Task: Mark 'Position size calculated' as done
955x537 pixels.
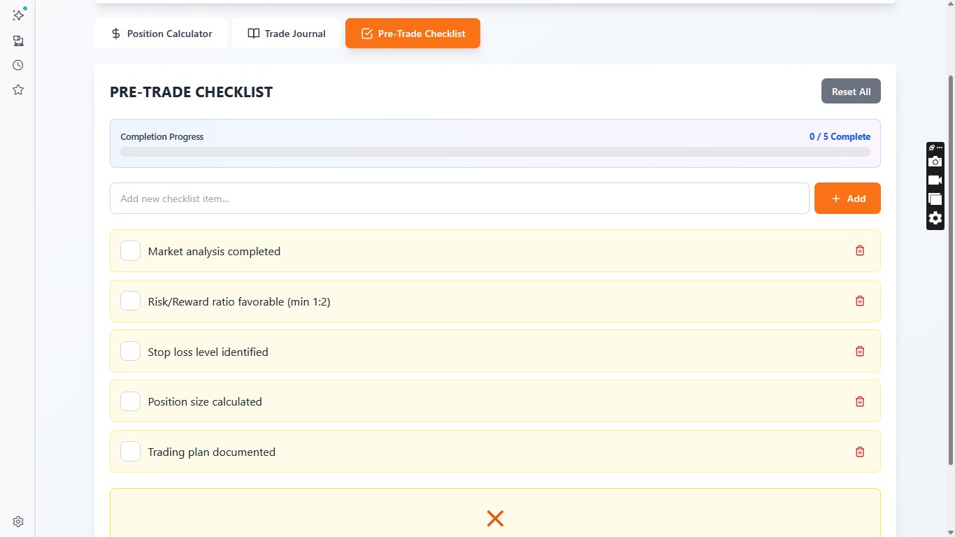Action: (x=131, y=401)
